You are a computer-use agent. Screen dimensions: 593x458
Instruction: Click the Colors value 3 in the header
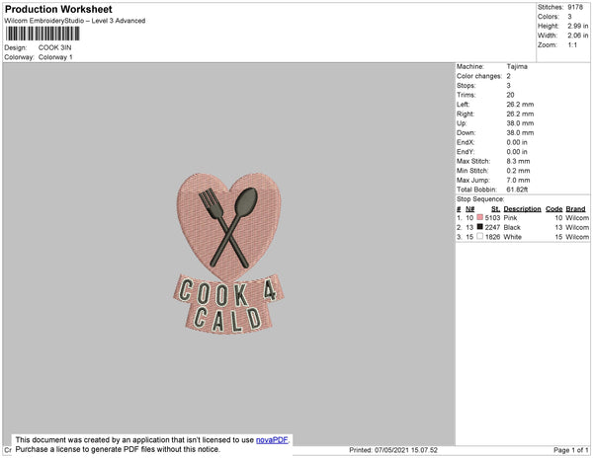pos(569,17)
